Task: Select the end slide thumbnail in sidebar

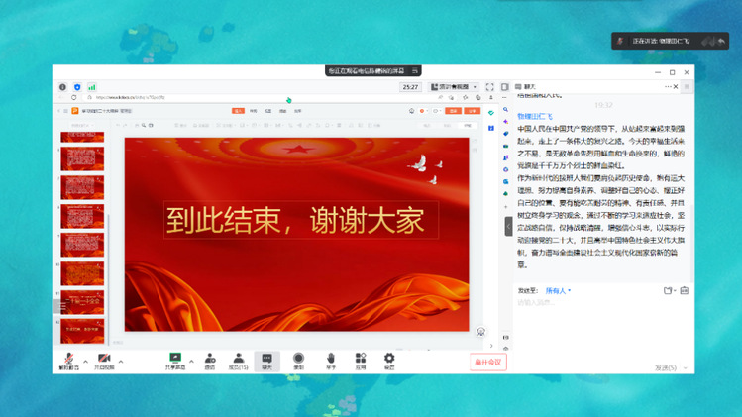Action: click(82, 327)
